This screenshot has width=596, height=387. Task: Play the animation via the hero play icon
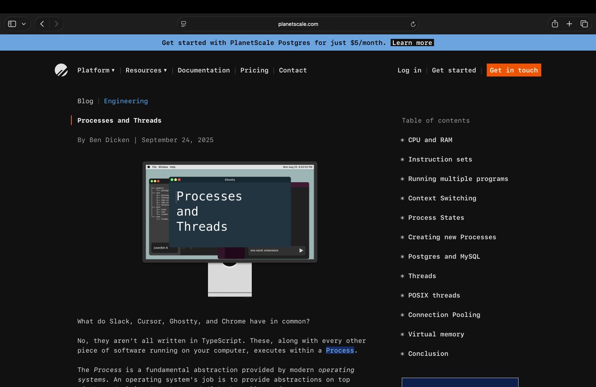[301, 251]
